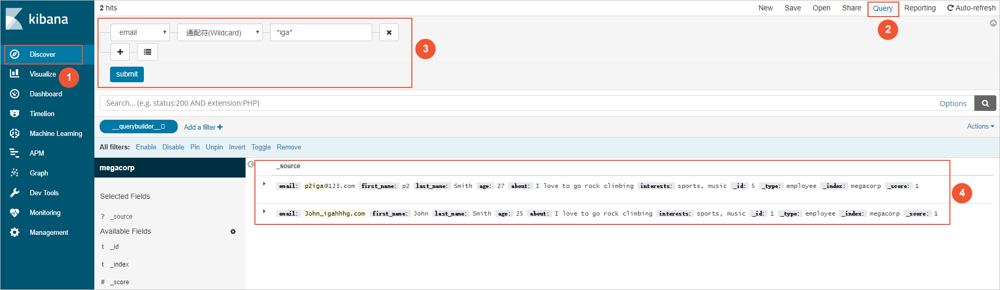Click the submit button
The image size is (1000, 290).
127,74
